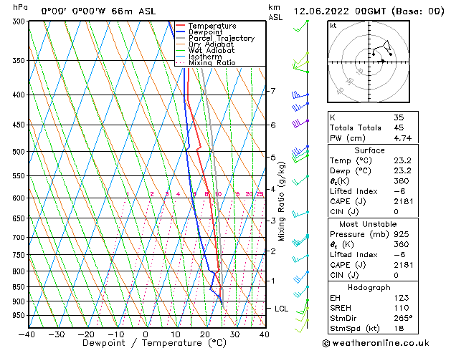Select the '850' pressure level label
The width and height of the screenshot is (451, 348).
click(x=20, y=287)
